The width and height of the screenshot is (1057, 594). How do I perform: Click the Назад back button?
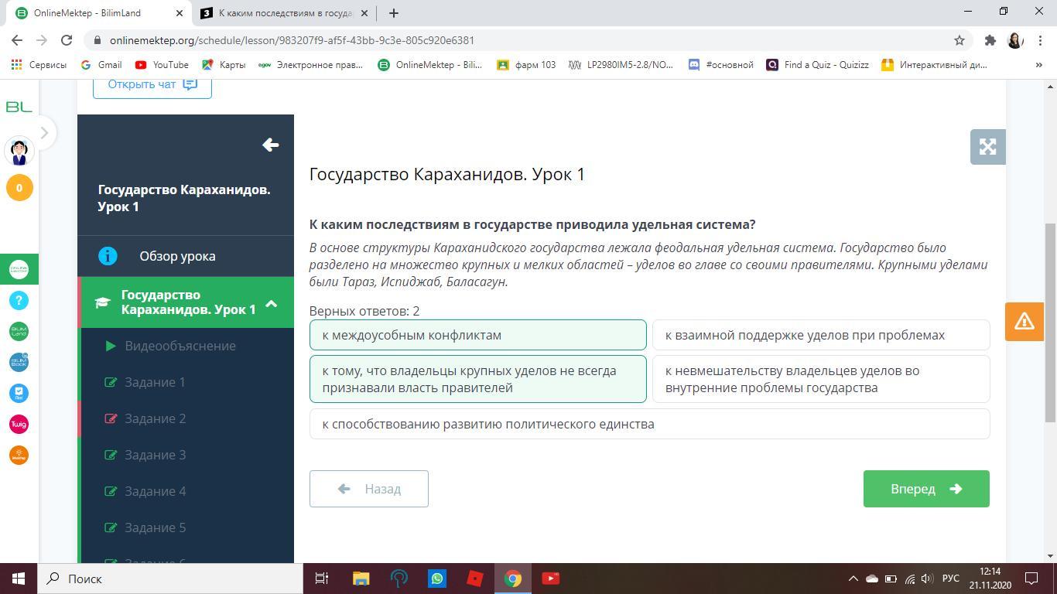pos(369,489)
